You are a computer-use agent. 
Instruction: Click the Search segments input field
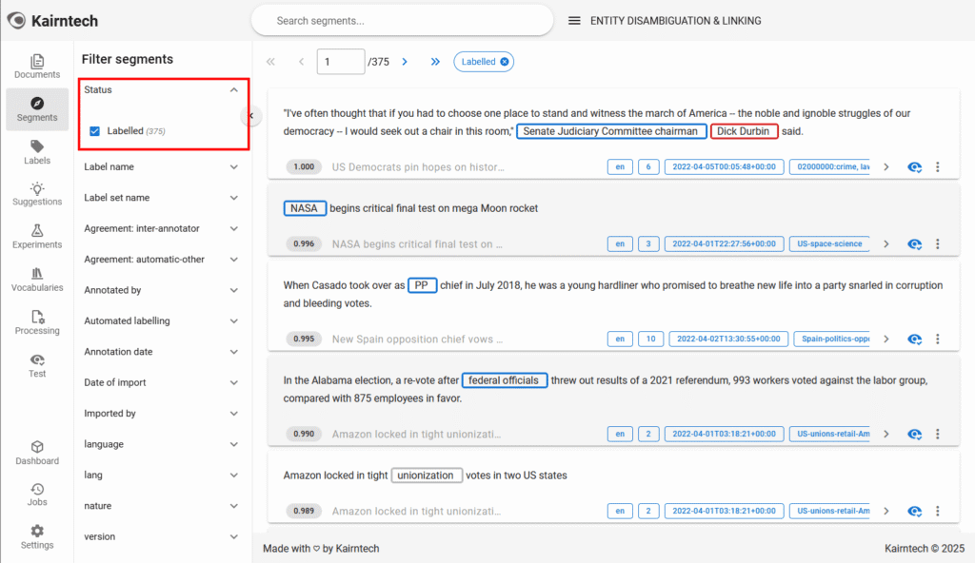pyautogui.click(x=402, y=21)
